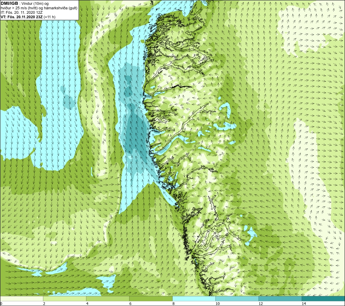Click the legend label '8'
This screenshot has width=345, height=306.
174,304
